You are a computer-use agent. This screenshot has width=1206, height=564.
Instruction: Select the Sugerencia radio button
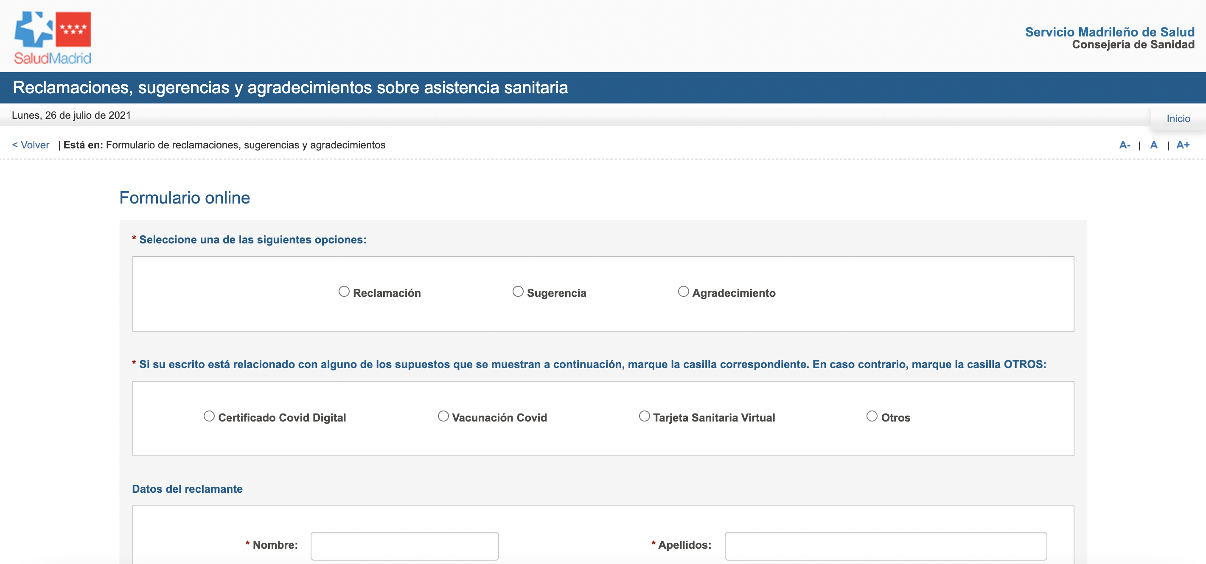pos(518,292)
